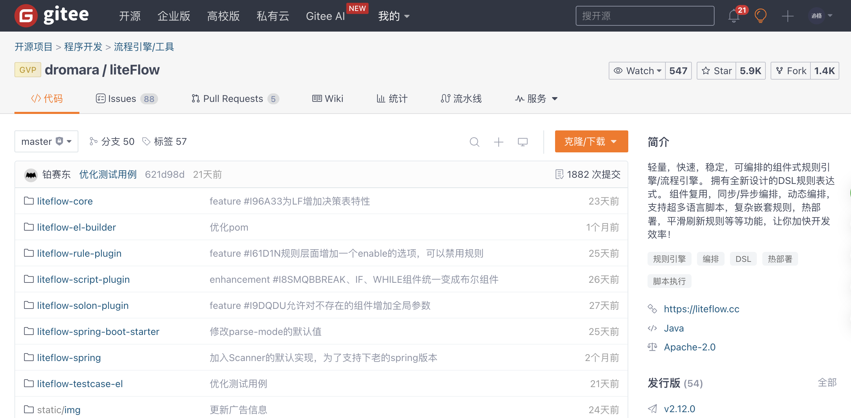This screenshot has width=851, height=418.
Task: Click the link icon beside liteflow.cc
Action: pyautogui.click(x=652, y=309)
